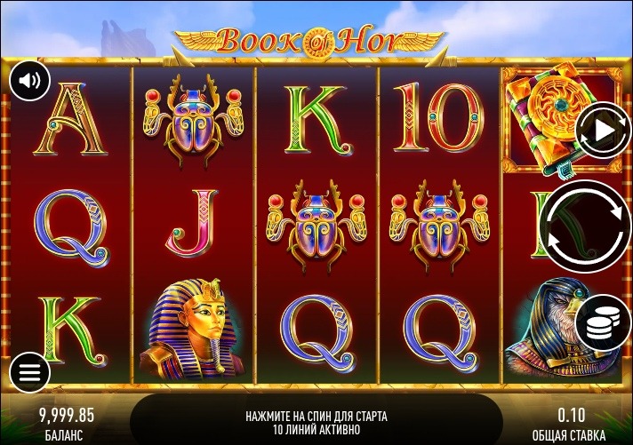Click the spin prompt message bar

tap(316, 422)
